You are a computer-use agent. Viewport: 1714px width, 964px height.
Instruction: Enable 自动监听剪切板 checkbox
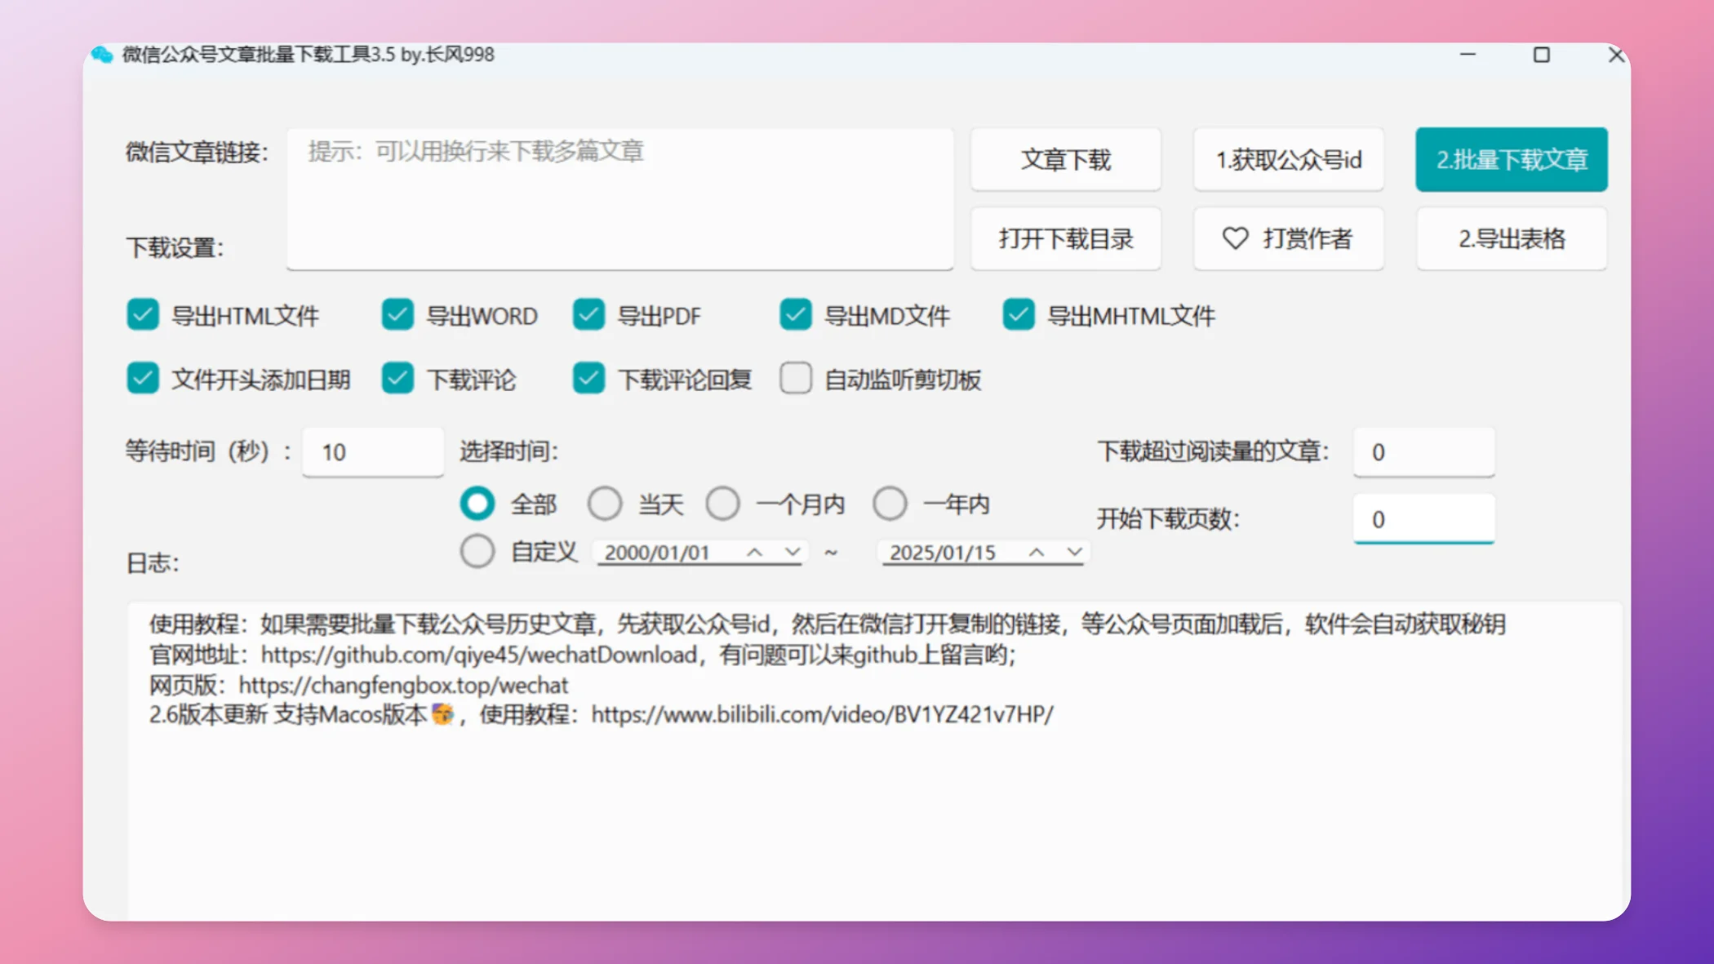pyautogui.click(x=796, y=378)
